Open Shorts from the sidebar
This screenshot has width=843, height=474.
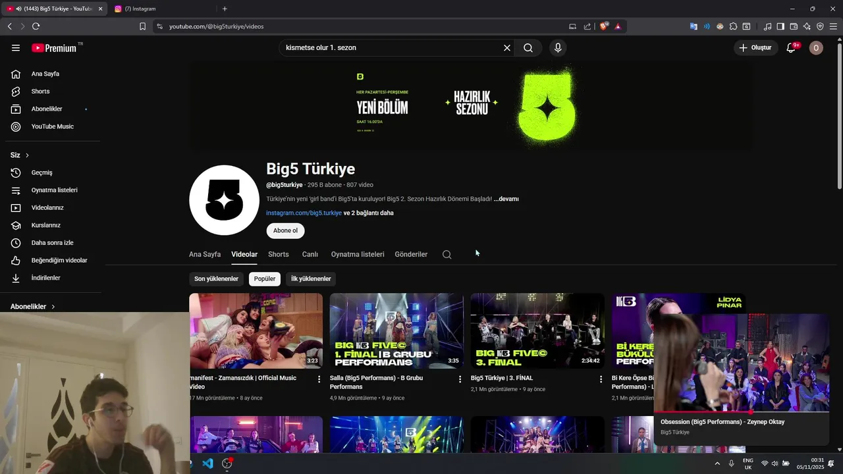[x=53, y=92]
